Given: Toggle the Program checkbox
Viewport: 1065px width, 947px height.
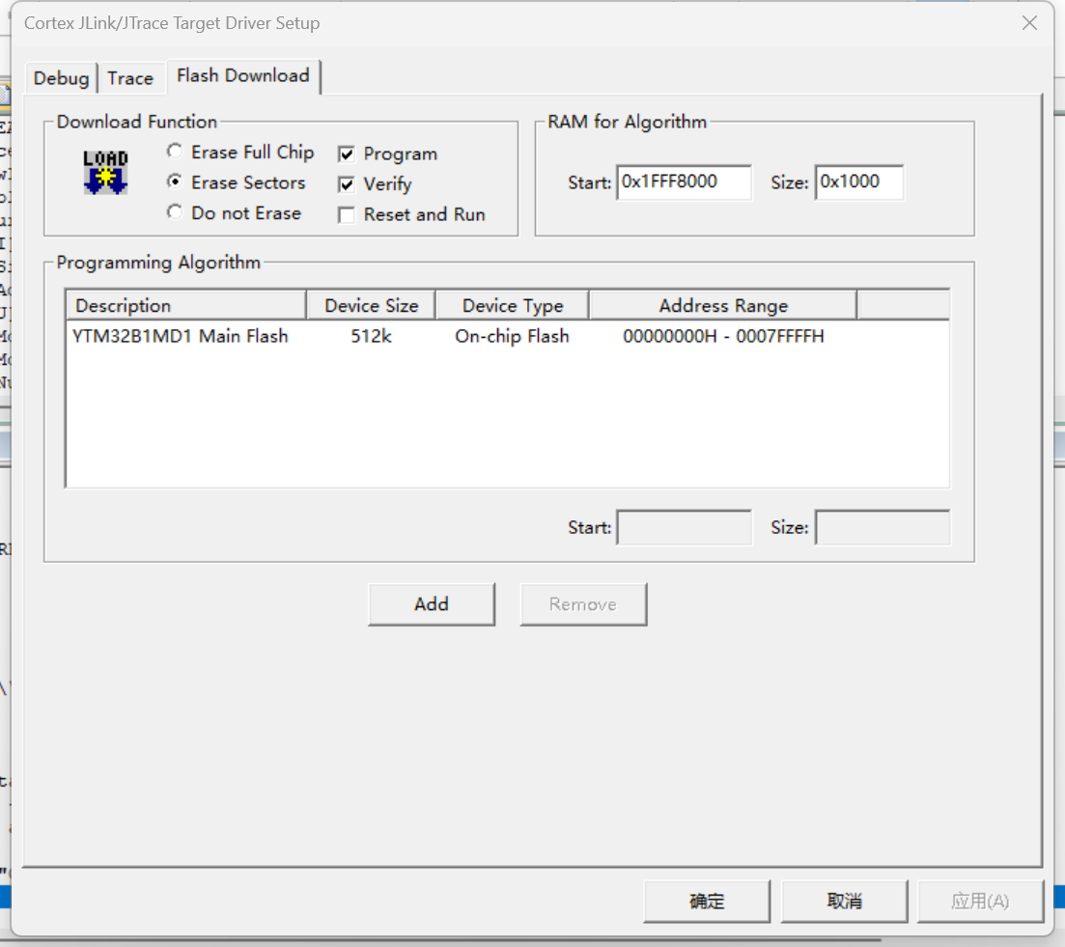Looking at the screenshot, I should click(347, 154).
